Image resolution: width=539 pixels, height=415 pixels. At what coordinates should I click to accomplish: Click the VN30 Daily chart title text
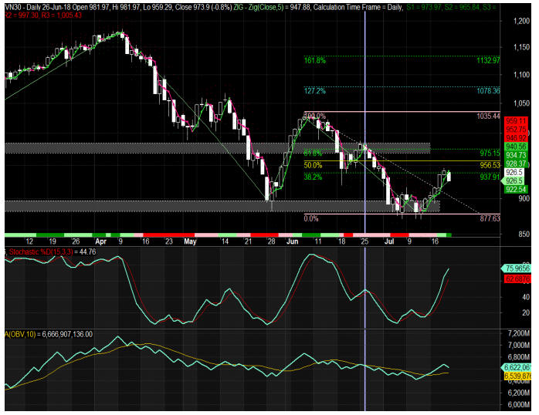coord(23,7)
